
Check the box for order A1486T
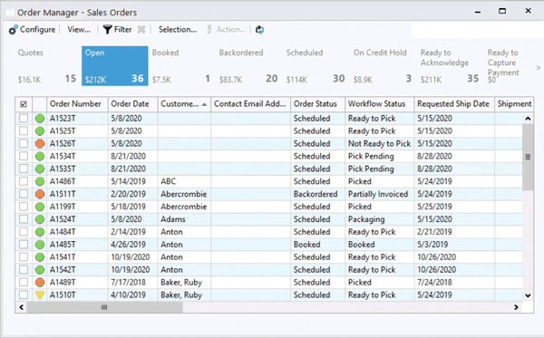tap(24, 181)
